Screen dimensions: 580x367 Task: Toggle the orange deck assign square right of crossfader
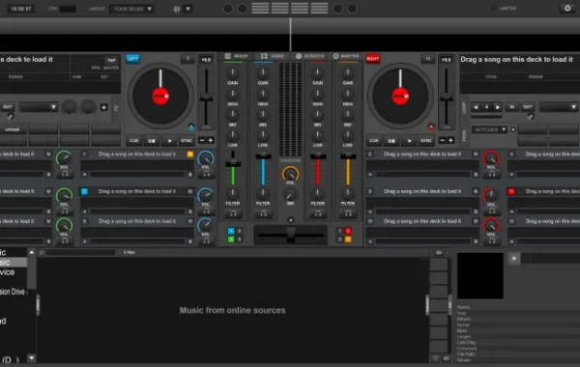click(348, 240)
